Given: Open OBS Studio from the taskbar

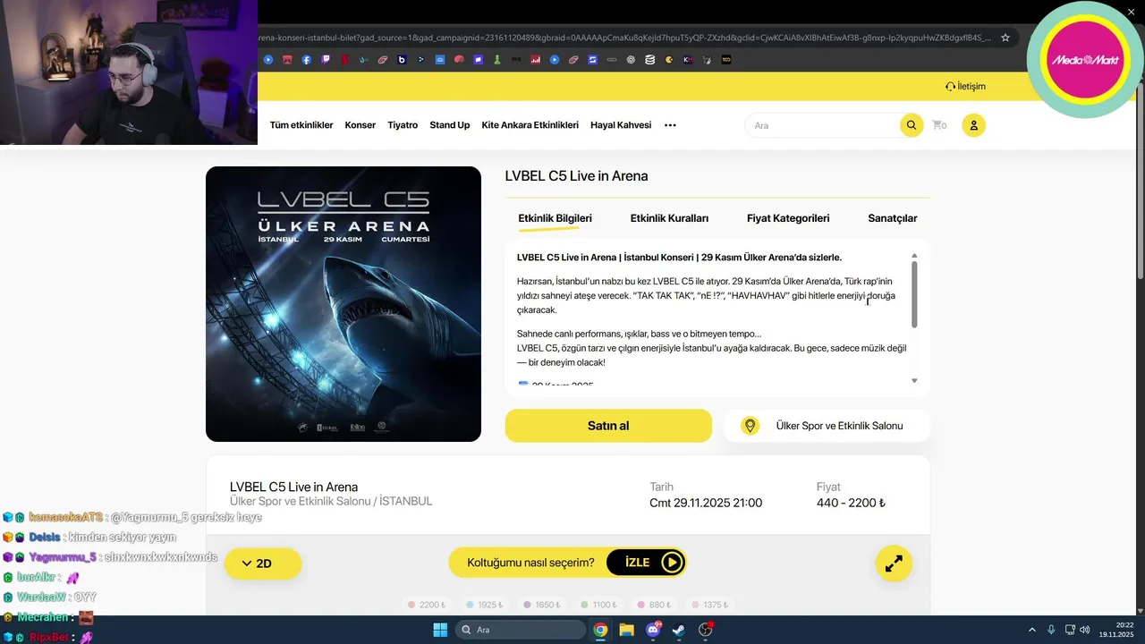Looking at the screenshot, I should coord(706,630).
